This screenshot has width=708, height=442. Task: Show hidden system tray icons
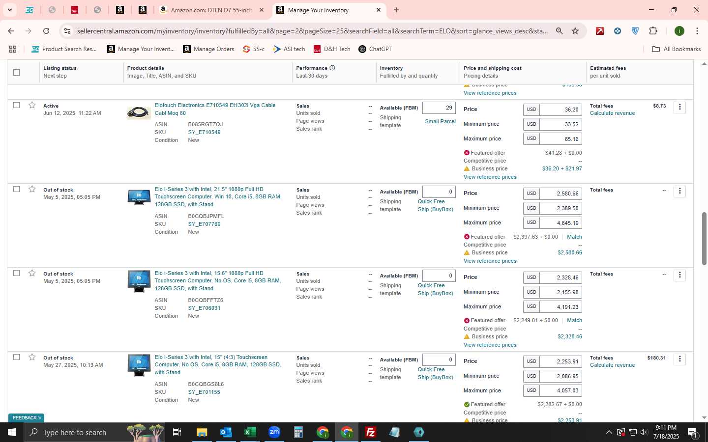[609, 433]
